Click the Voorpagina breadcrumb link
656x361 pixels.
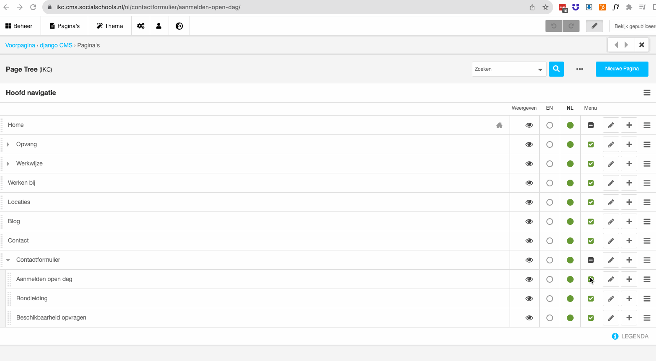[x=20, y=45]
